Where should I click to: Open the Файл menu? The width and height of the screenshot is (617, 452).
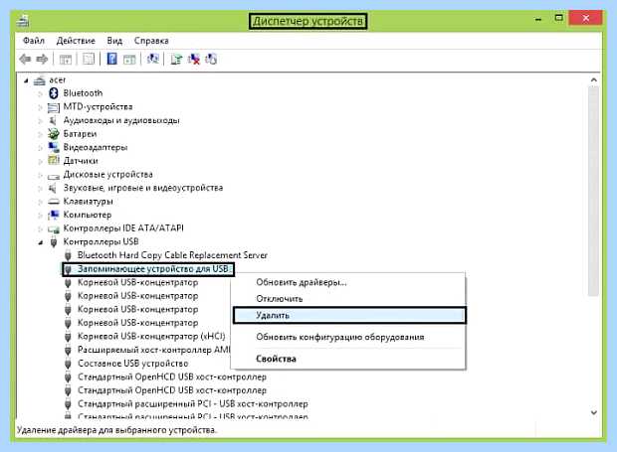(x=34, y=41)
